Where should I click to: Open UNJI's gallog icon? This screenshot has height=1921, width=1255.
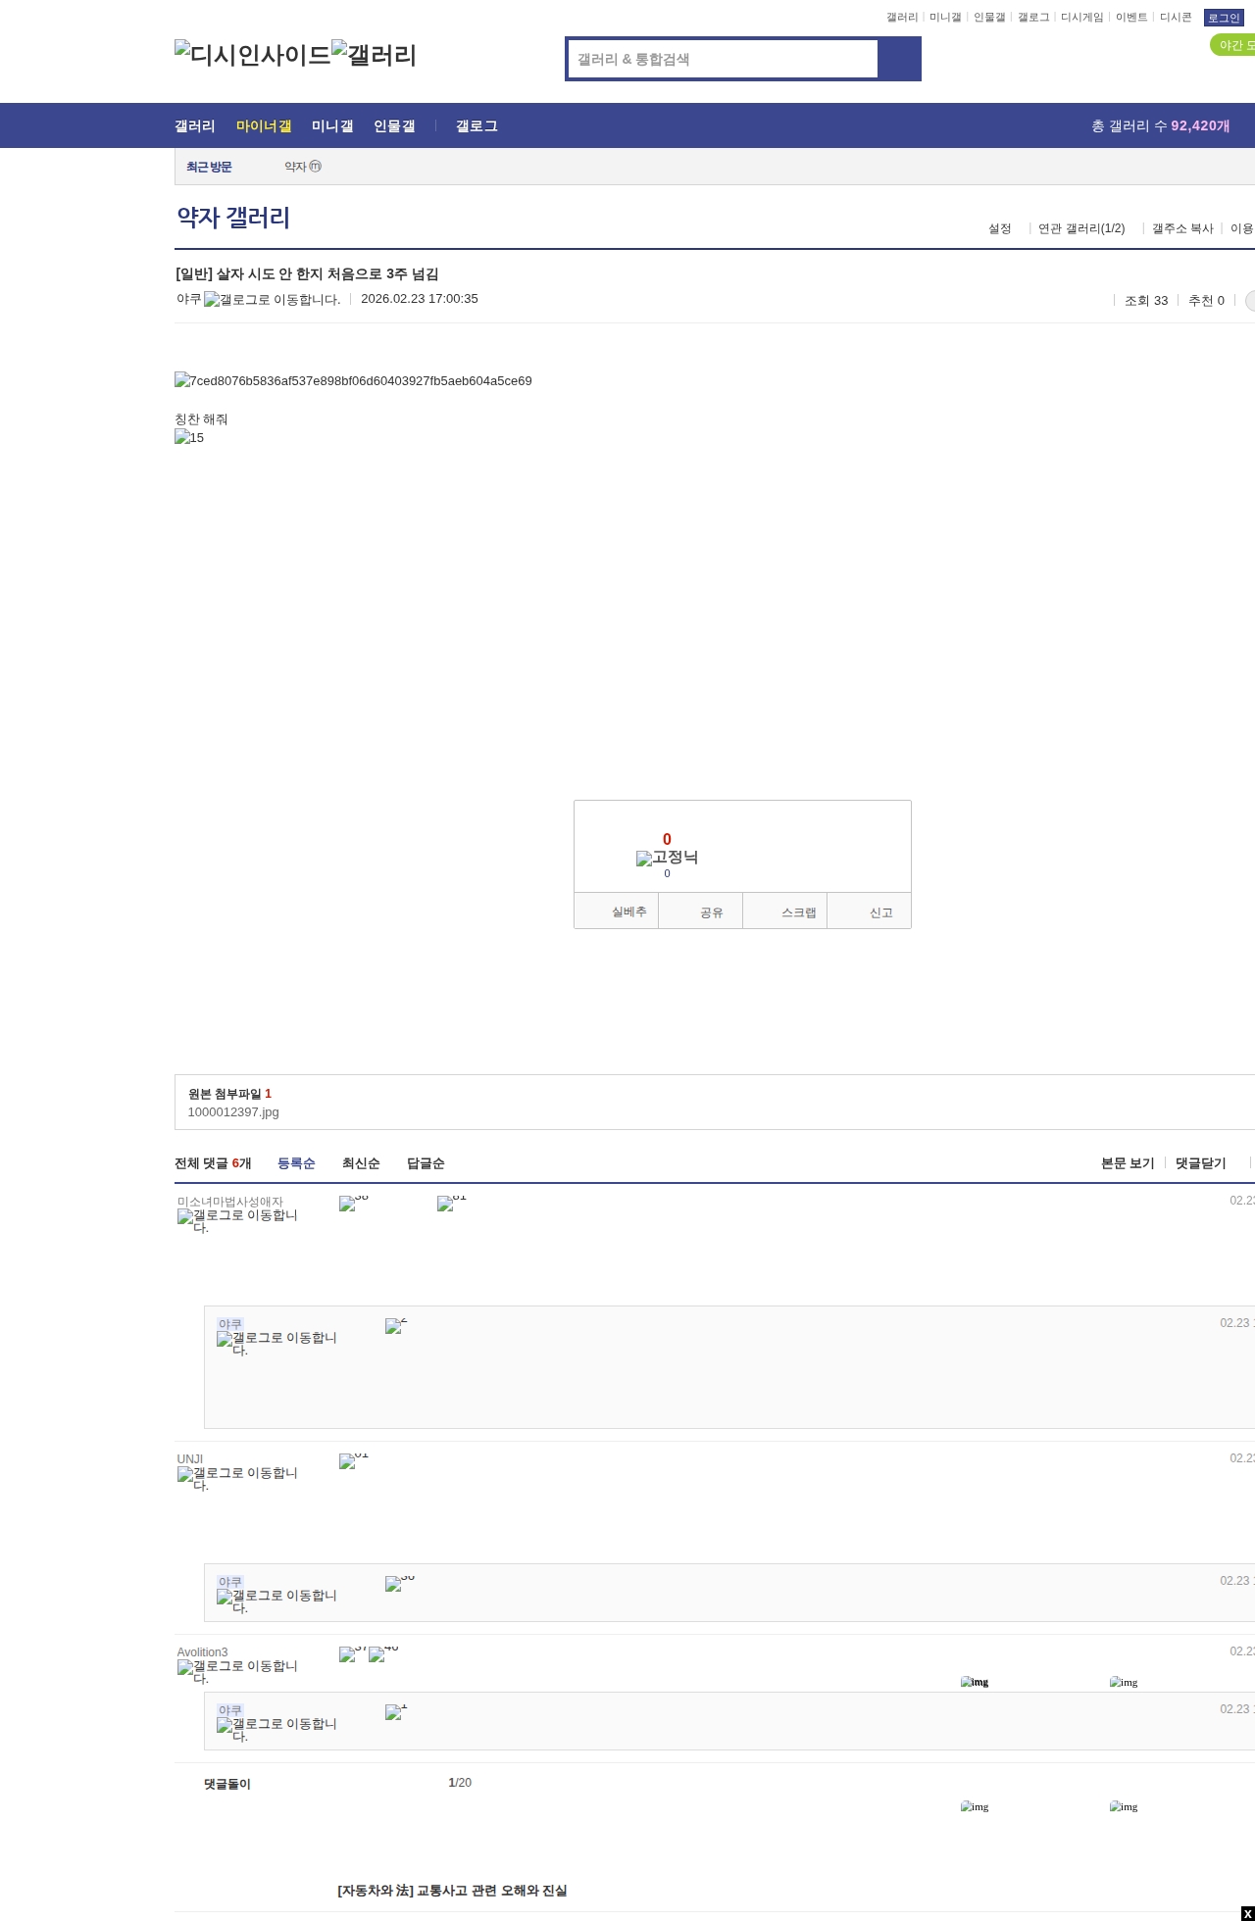coord(237,1479)
